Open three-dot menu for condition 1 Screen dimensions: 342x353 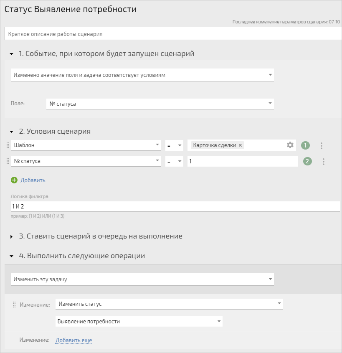click(321, 146)
